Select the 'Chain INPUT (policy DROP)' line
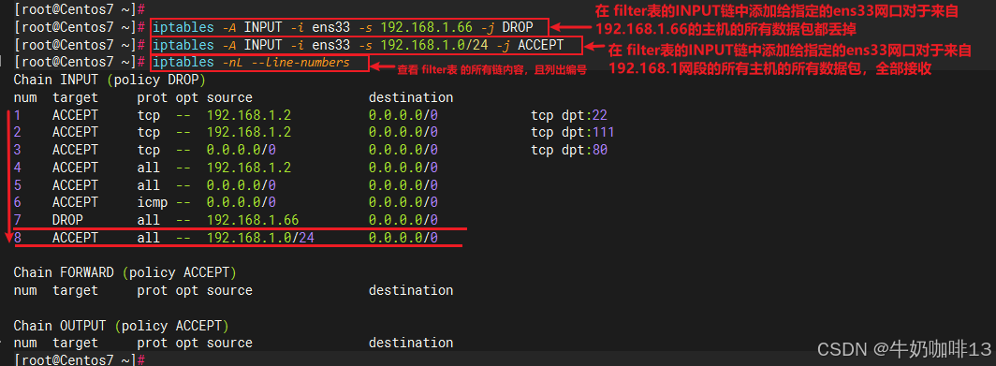The image size is (996, 366). pos(110,81)
